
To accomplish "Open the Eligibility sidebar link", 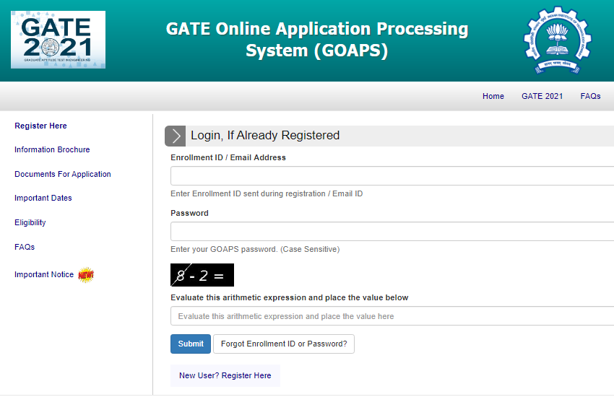I will 30,222.
